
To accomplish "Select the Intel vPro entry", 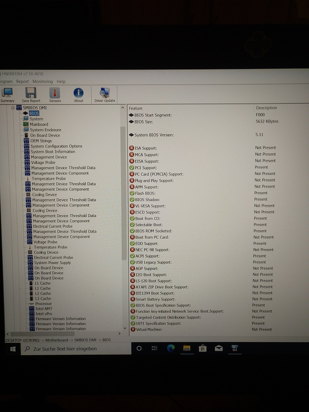I will [x=44, y=313].
